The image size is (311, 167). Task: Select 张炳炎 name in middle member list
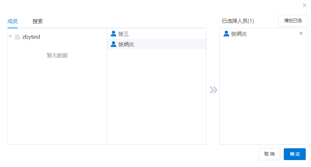click(126, 44)
